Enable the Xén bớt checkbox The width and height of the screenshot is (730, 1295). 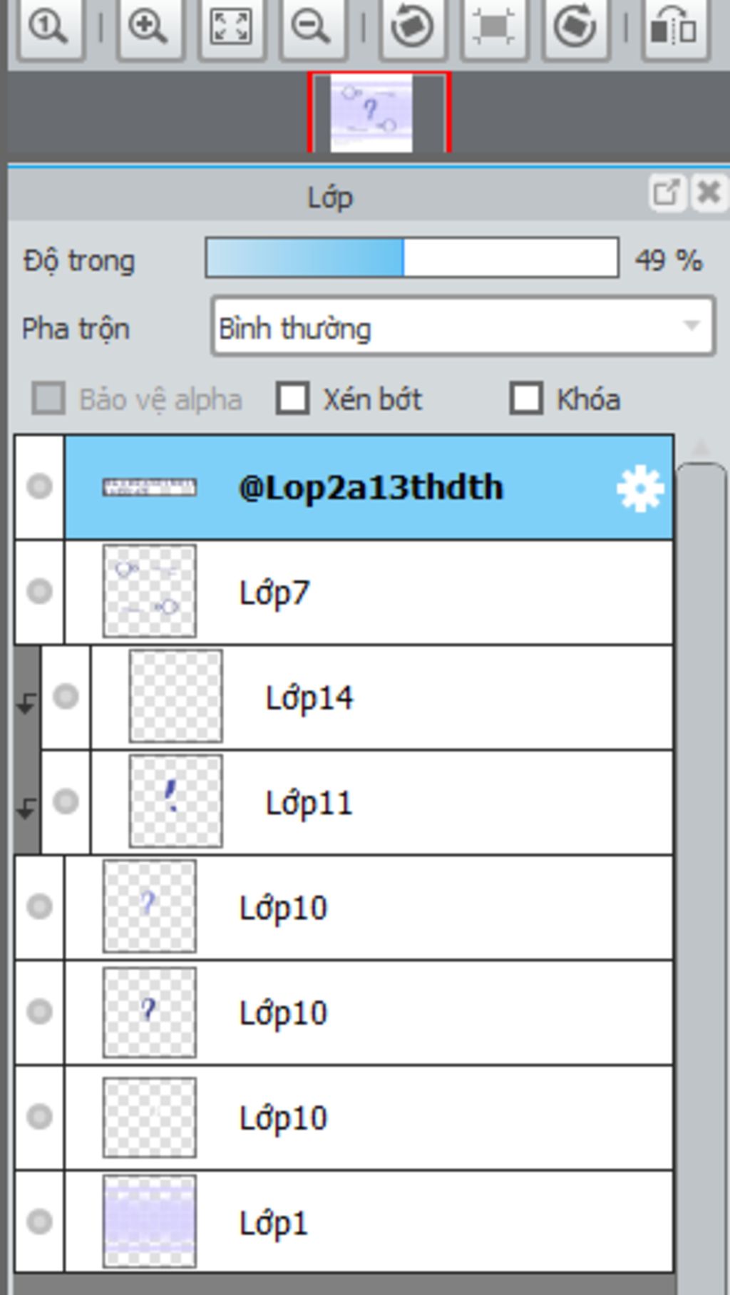[292, 399]
